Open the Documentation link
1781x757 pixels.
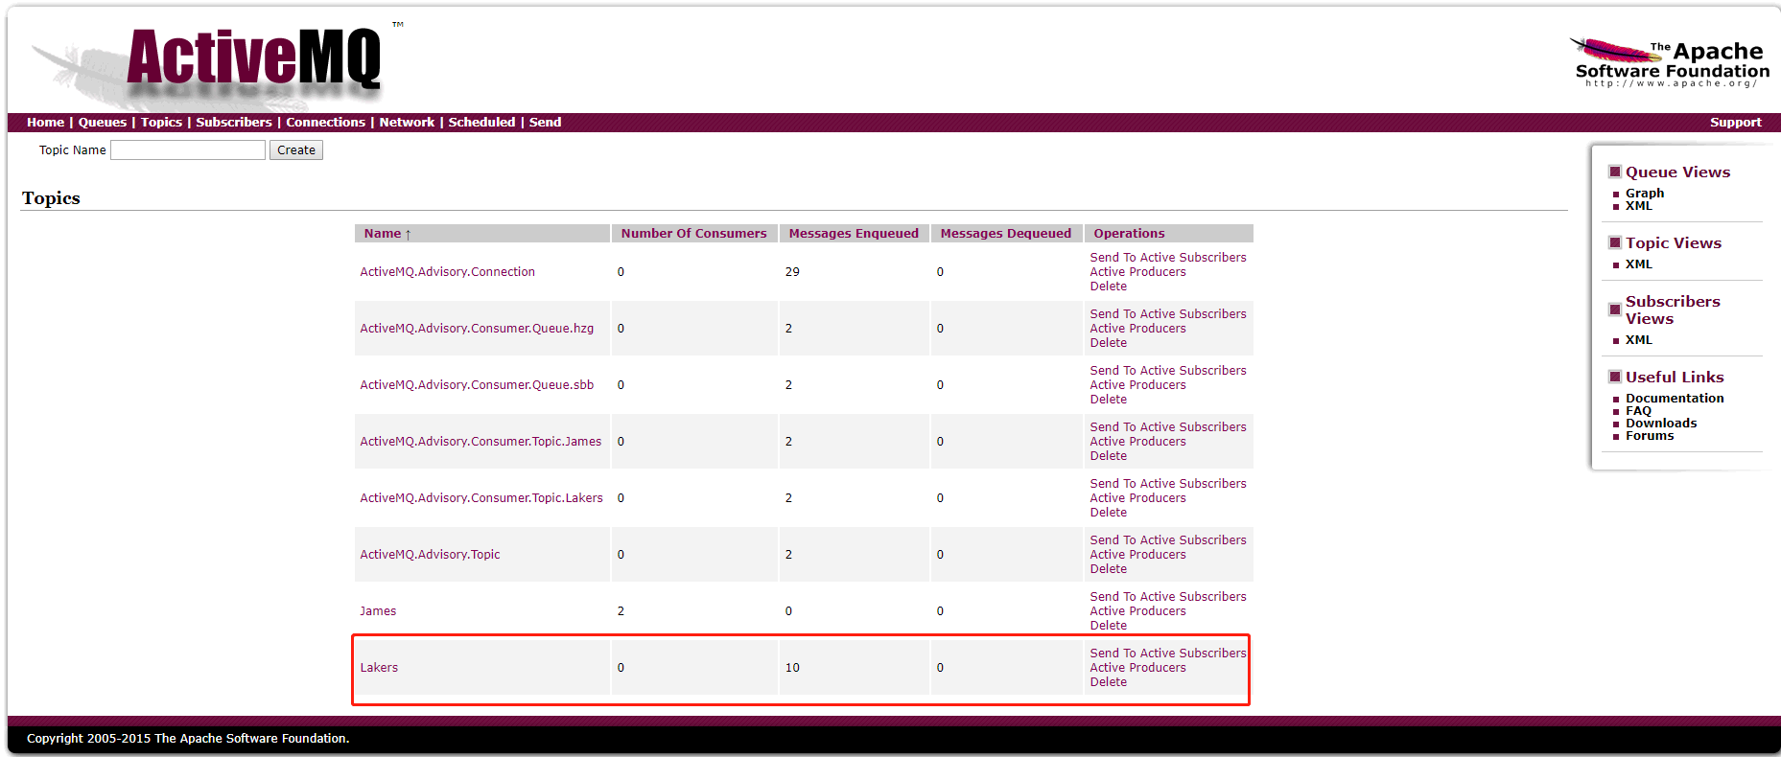click(x=1675, y=399)
